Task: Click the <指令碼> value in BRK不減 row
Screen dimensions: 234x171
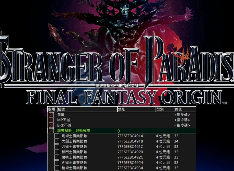Action: pos(182,125)
